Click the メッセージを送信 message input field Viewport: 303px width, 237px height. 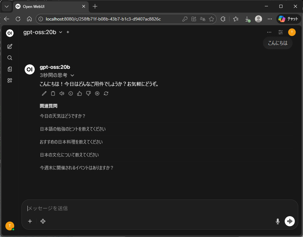tap(158, 208)
